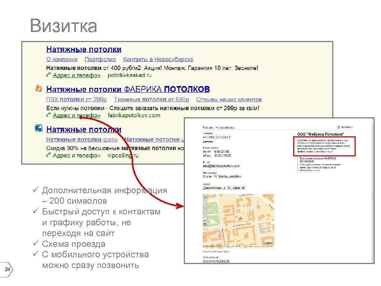
Task: Open the first 'Натяжные потолки' ad title
Action: 84,50
